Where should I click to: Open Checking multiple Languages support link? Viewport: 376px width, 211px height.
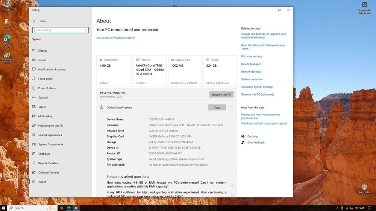264,123
